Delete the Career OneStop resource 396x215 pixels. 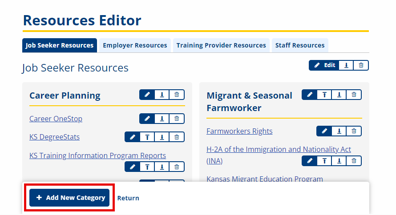tap(177, 119)
